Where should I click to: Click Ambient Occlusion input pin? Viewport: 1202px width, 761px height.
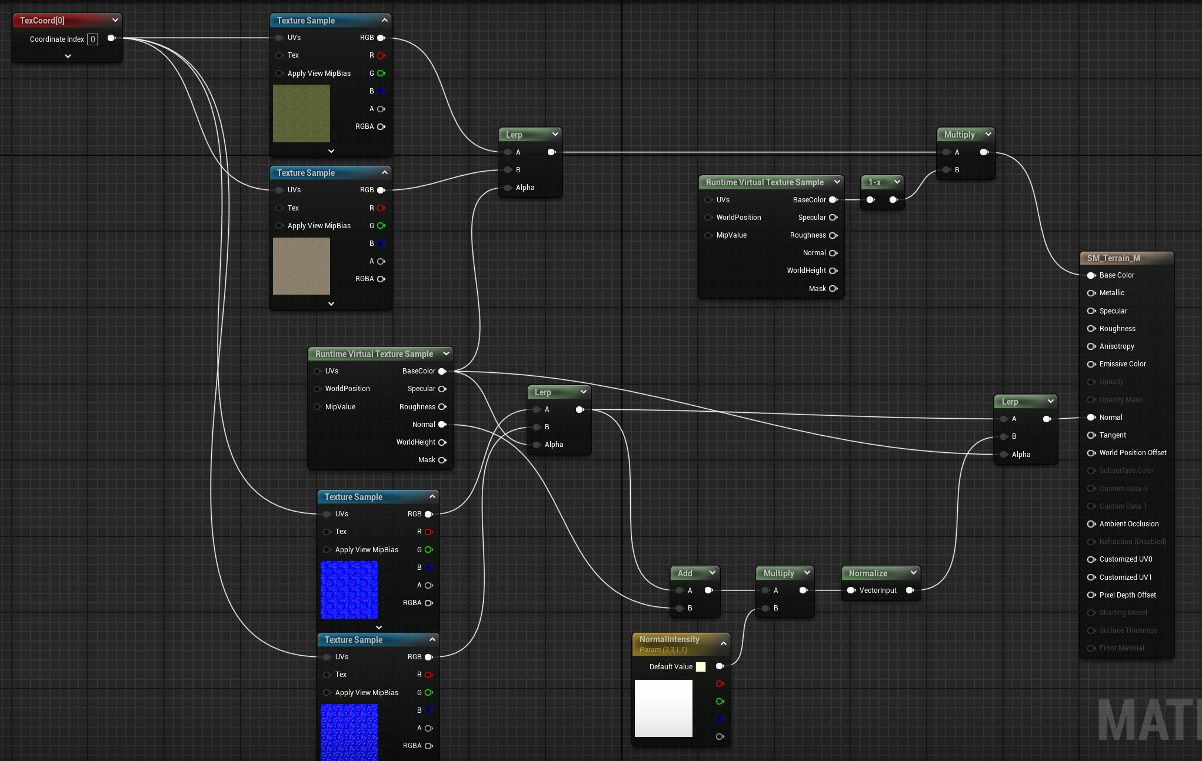pos(1091,524)
